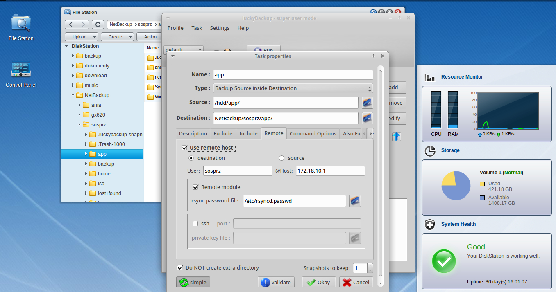Open the Settings menu
This screenshot has height=292, width=556.
(220, 28)
